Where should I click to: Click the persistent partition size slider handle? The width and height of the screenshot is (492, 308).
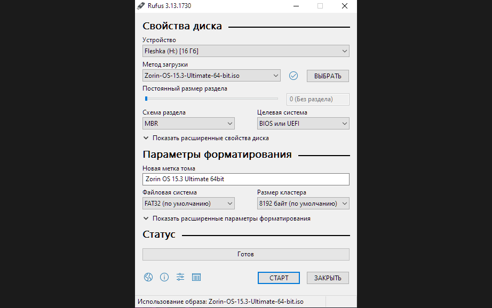coord(146,99)
